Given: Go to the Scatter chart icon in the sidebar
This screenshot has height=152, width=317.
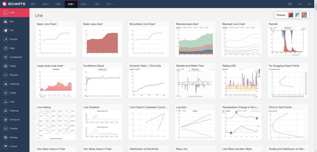Looking at the screenshot, I should (x=6, y=39).
